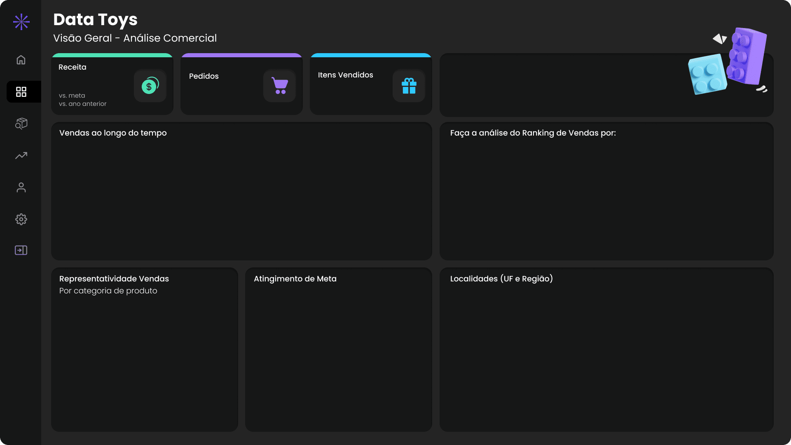Click the 'Vendas ao longo do tempo' title

pos(113,133)
